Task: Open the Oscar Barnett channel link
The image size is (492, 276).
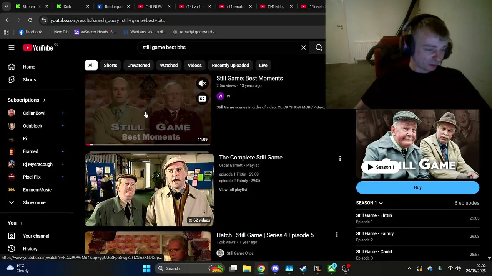Action: click(231, 165)
